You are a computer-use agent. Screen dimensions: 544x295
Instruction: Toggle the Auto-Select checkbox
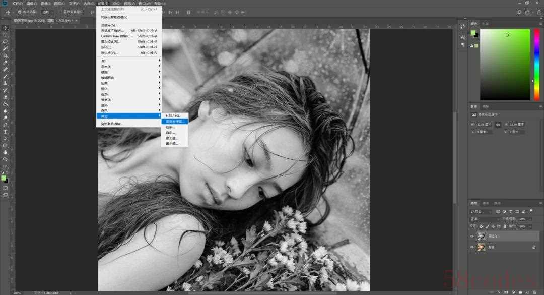pyautogui.click(x=20, y=12)
